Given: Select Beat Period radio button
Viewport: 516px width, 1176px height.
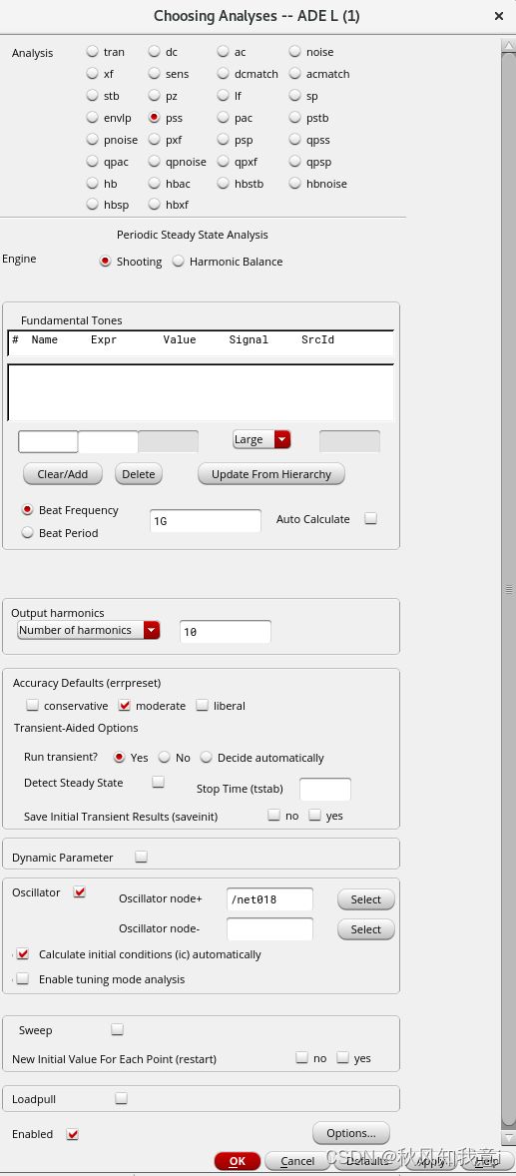Looking at the screenshot, I should (x=28, y=532).
